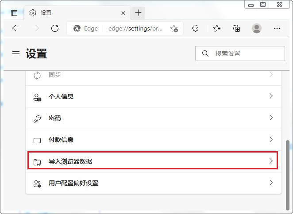Select the 设置 browser tab

(77, 13)
